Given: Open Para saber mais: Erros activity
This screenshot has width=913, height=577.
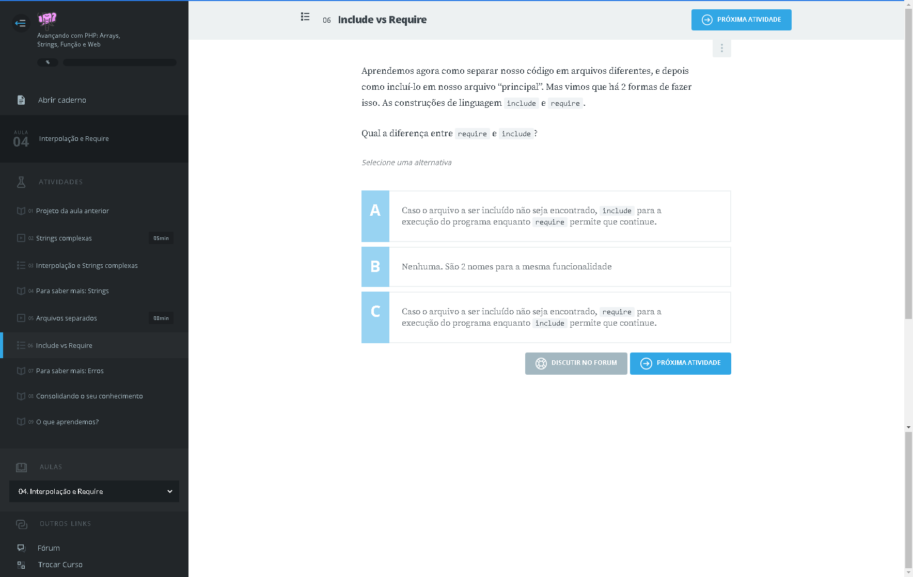Looking at the screenshot, I should 70,371.
